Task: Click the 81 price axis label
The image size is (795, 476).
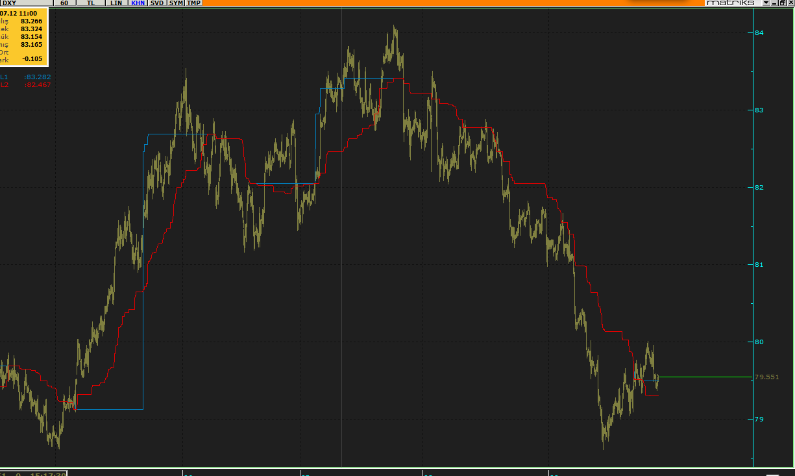Action: pos(759,264)
